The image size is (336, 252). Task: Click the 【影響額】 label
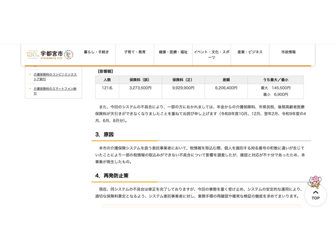point(105,71)
